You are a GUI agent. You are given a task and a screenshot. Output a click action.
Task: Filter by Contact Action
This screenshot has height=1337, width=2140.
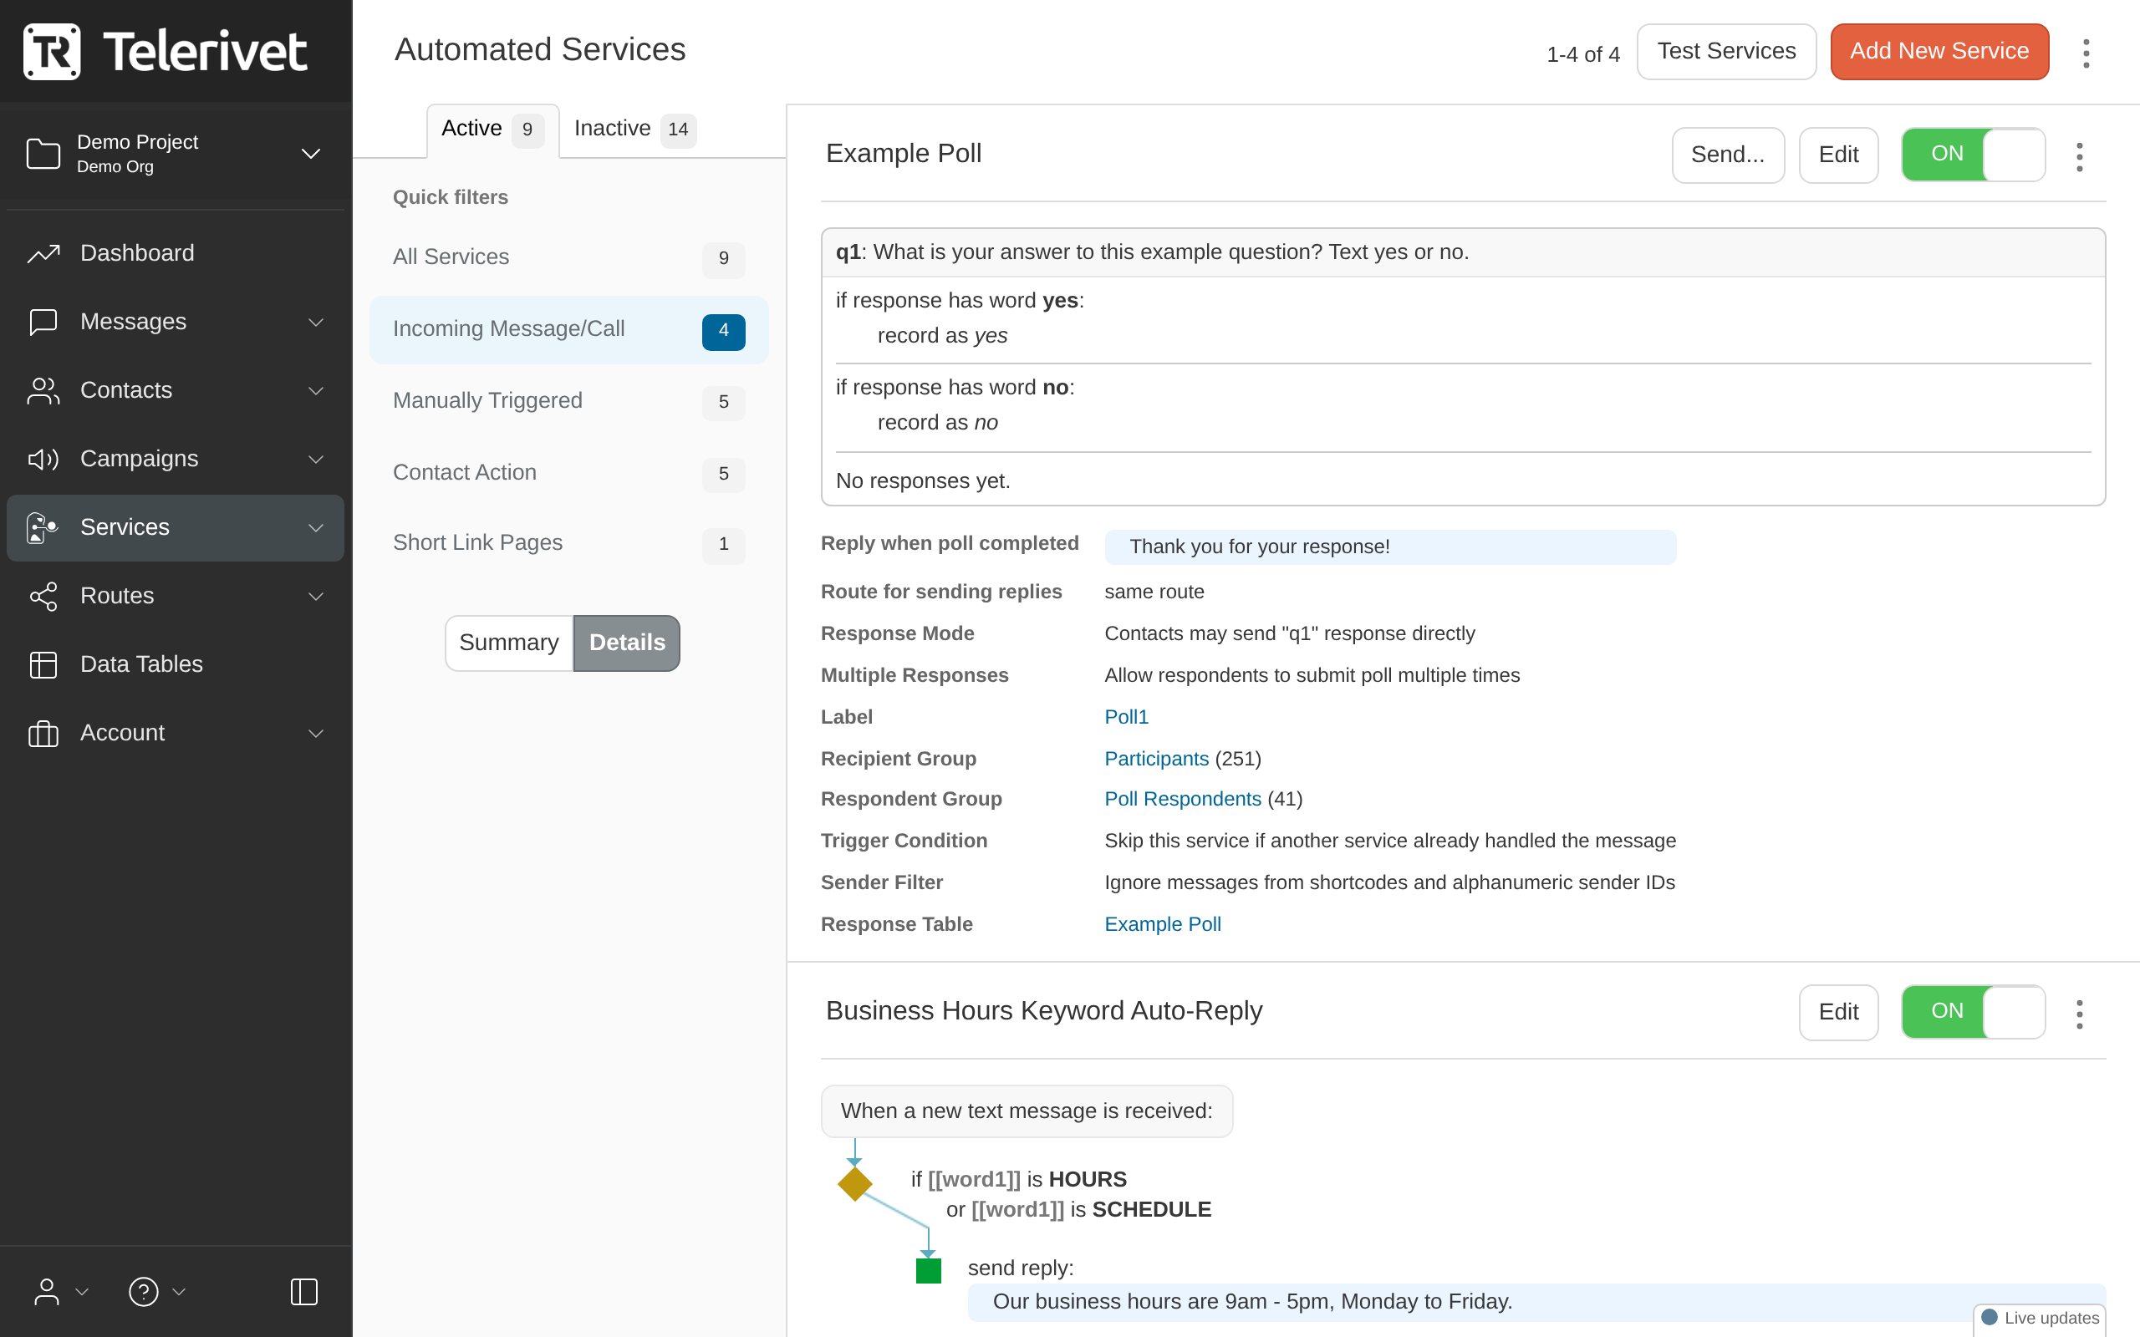[x=568, y=473]
